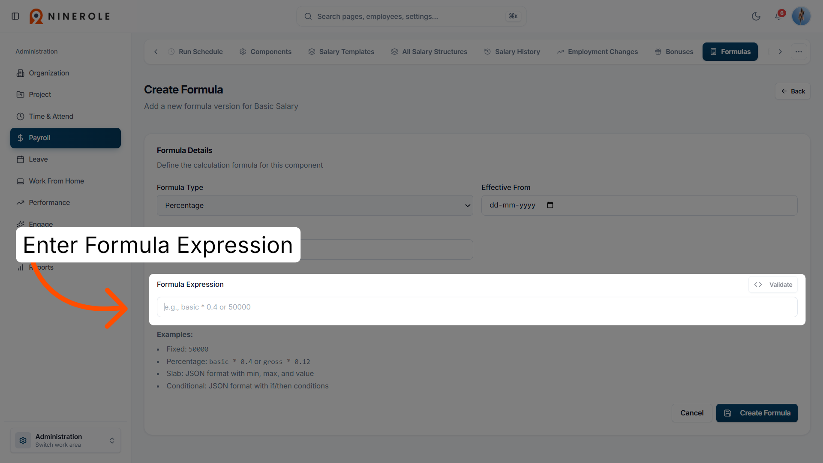823x463 pixels.
Task: Click the Validate button
Action: point(773,285)
